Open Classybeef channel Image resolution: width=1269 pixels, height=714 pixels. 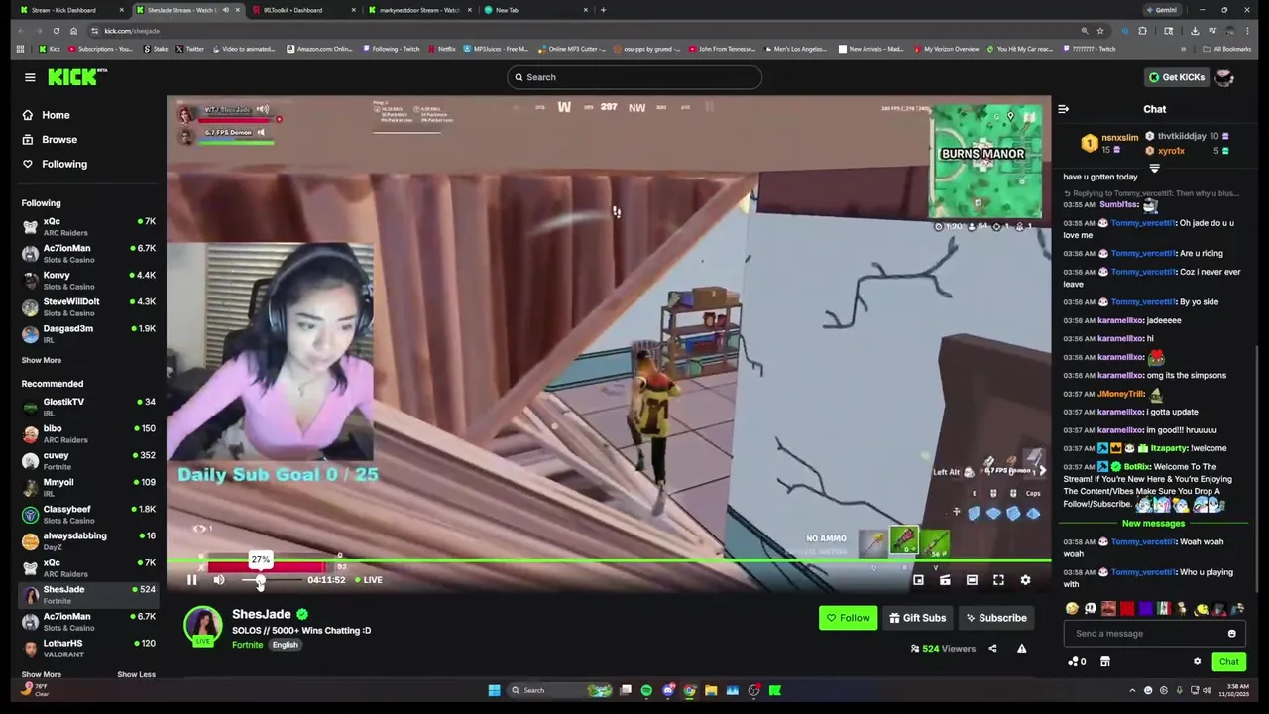(88, 515)
